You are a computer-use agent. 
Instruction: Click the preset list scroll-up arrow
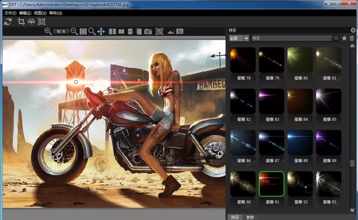point(352,46)
